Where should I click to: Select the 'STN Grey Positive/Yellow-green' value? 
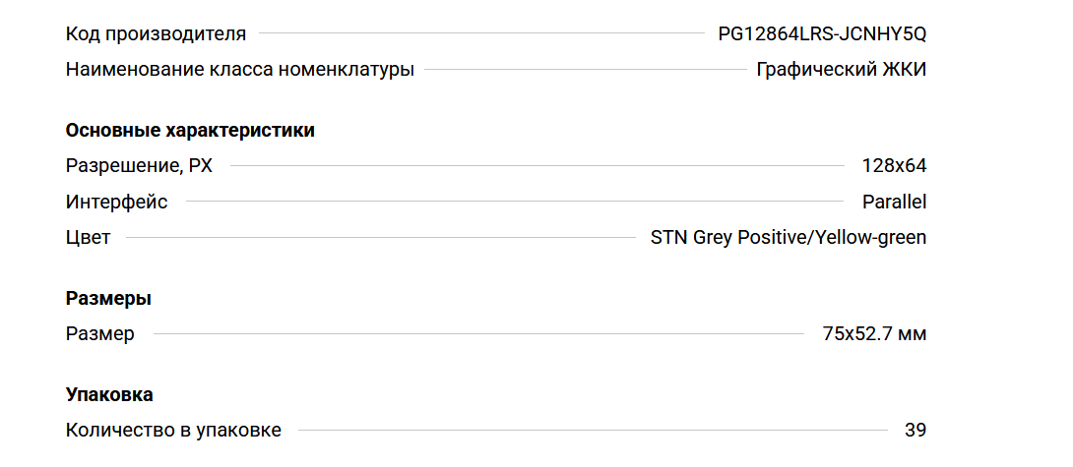click(789, 238)
